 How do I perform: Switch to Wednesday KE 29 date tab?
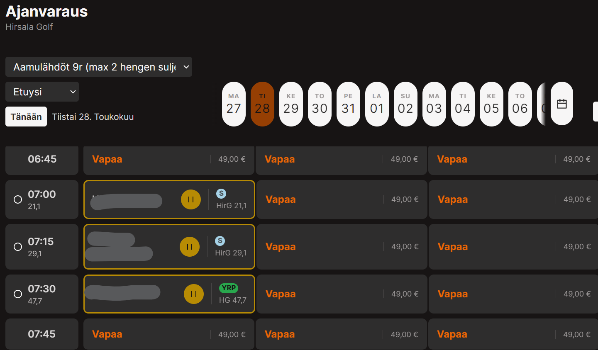(291, 104)
